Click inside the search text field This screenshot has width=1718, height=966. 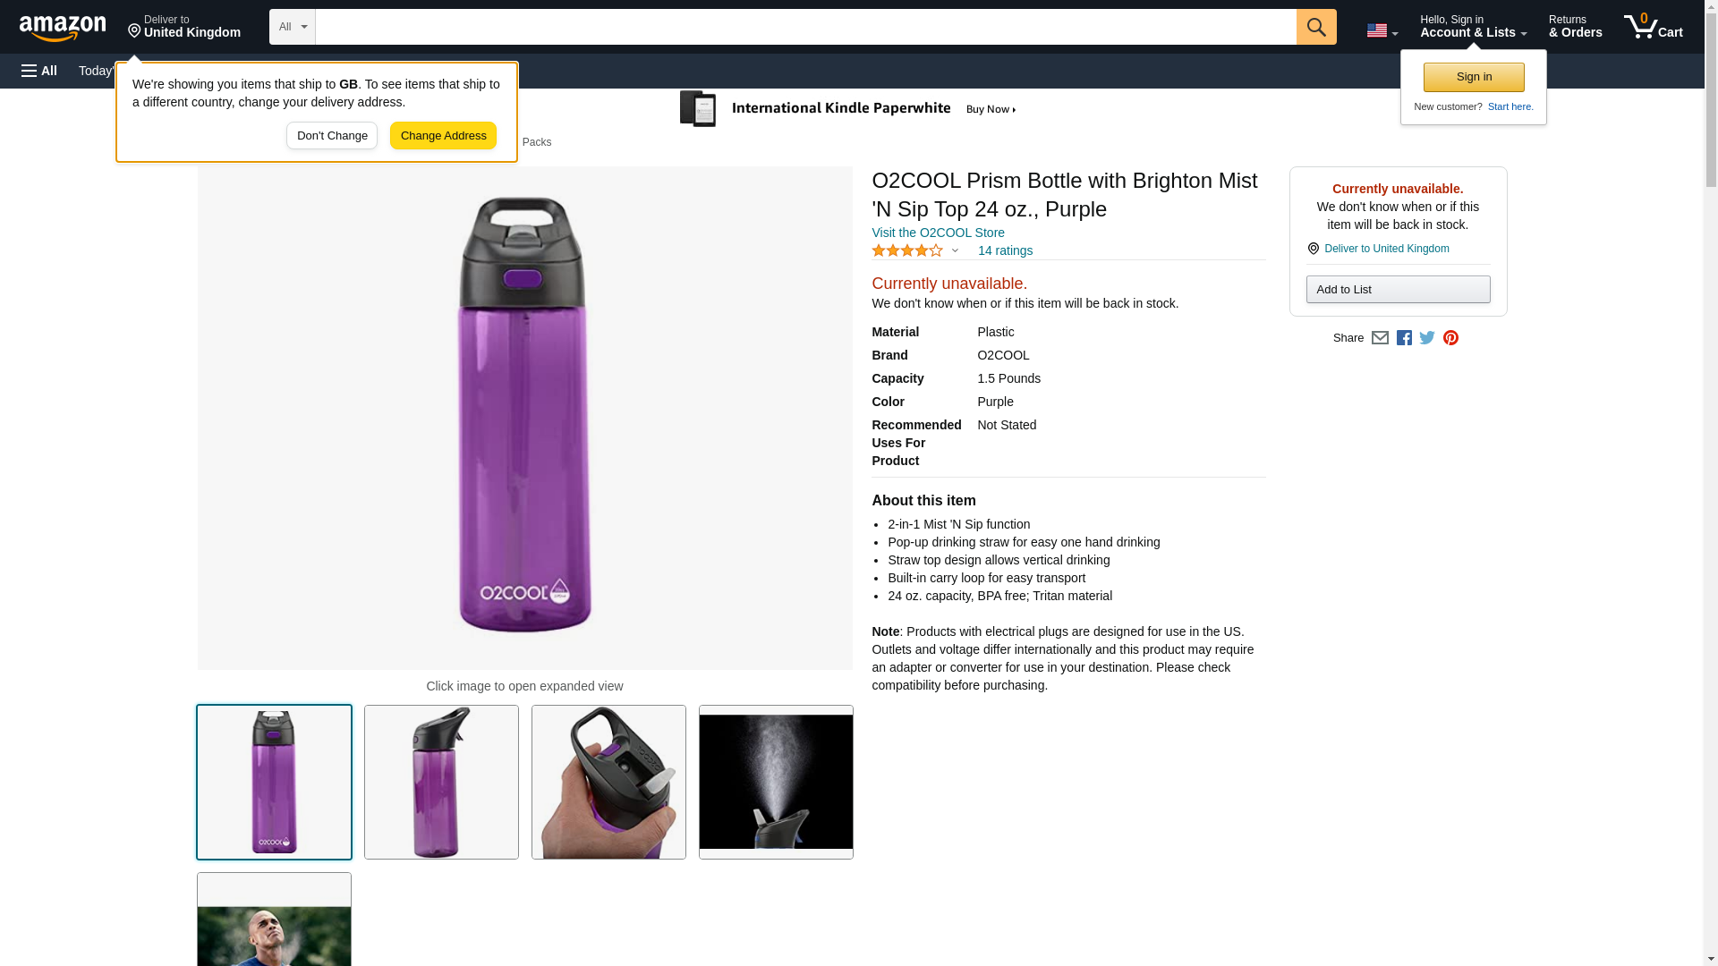click(805, 27)
